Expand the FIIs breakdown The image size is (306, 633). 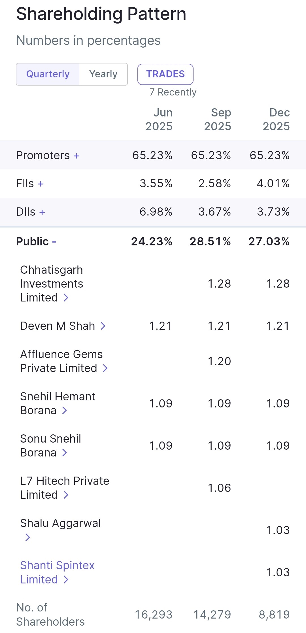[41, 184]
